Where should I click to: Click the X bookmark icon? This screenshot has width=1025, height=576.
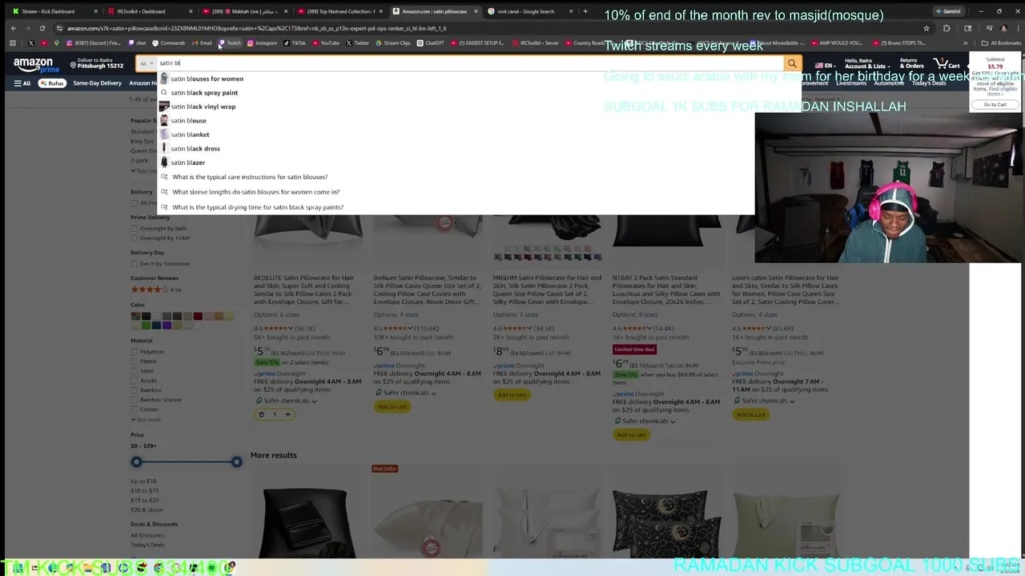[x=30, y=43]
